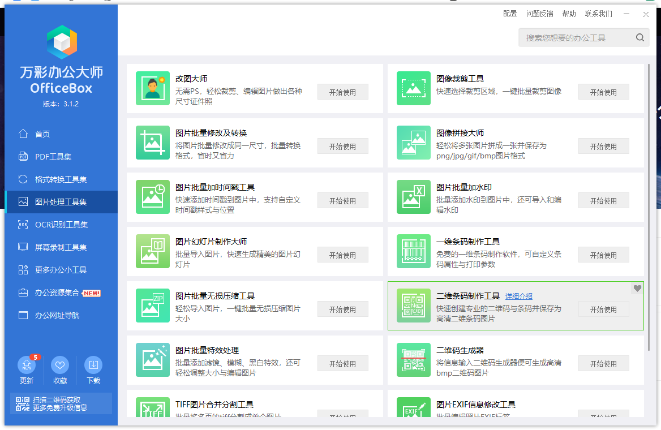Viewport: 661px width, 430px height.
Task: Select the 图片批量加水印 watermark icon
Action: [414, 197]
